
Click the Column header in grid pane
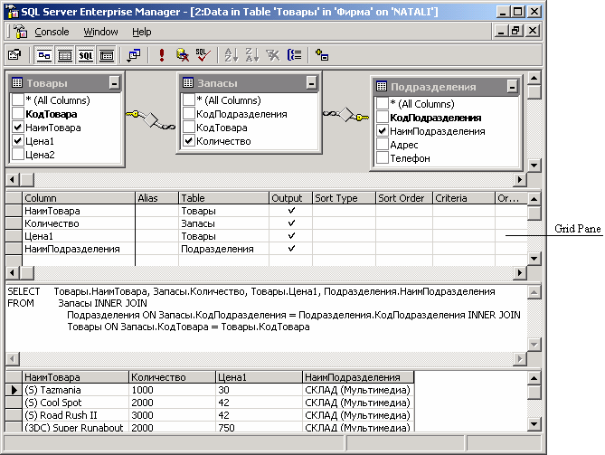pyautogui.click(x=79, y=198)
